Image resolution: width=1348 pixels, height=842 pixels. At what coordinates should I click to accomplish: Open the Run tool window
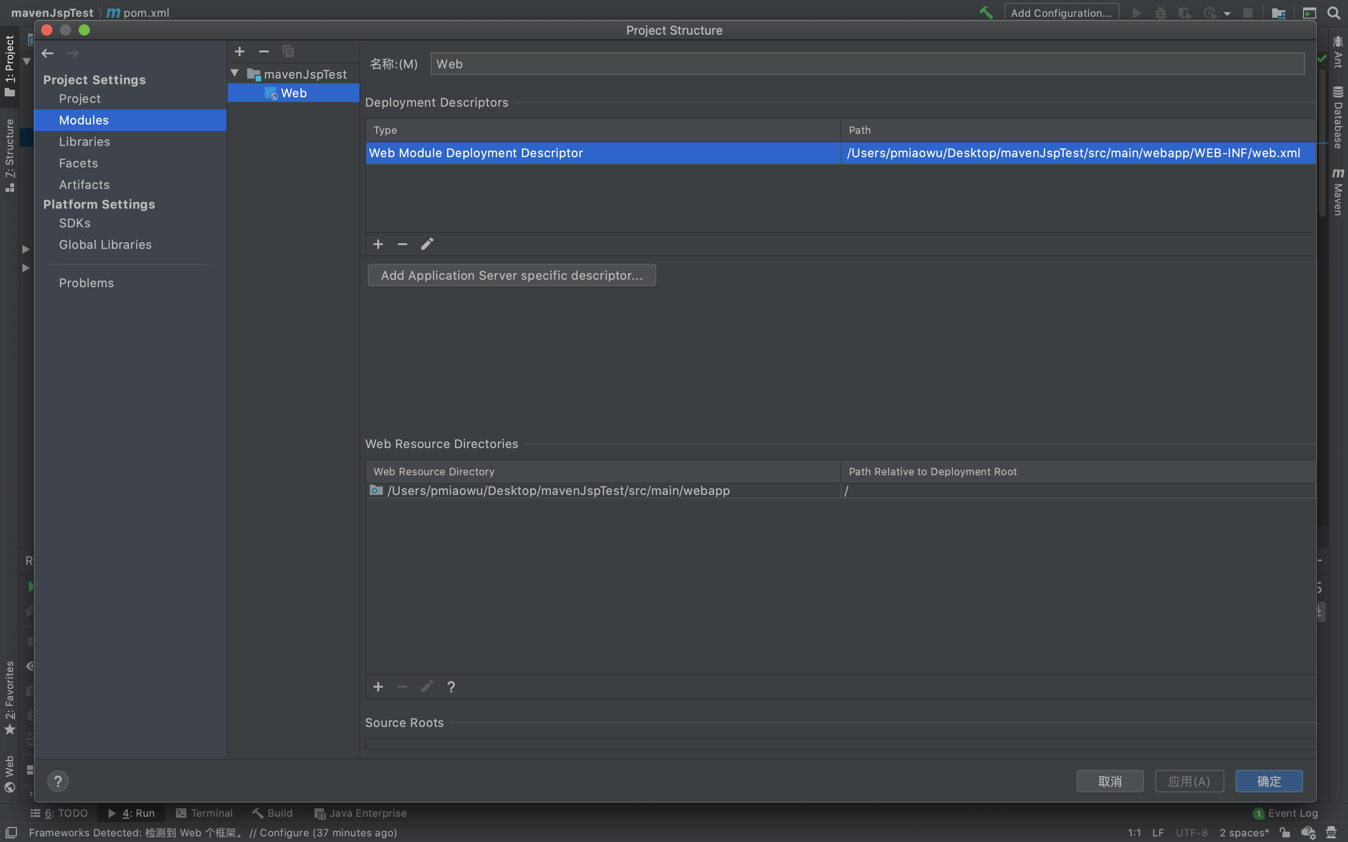point(132,813)
